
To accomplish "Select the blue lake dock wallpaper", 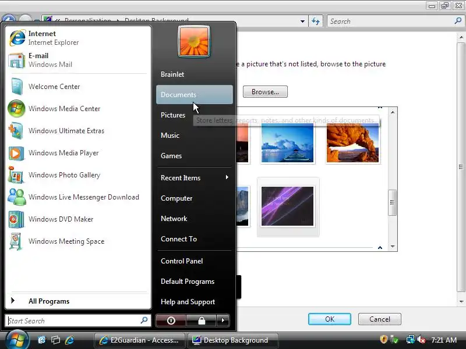I will point(287,143).
